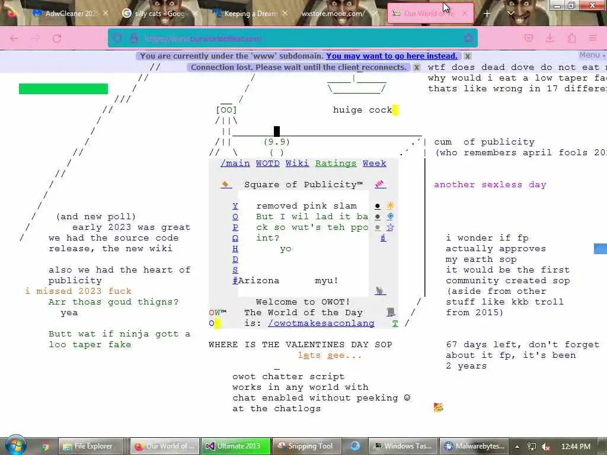
Task: Launch Chrome from the taskbar
Action: [45, 447]
